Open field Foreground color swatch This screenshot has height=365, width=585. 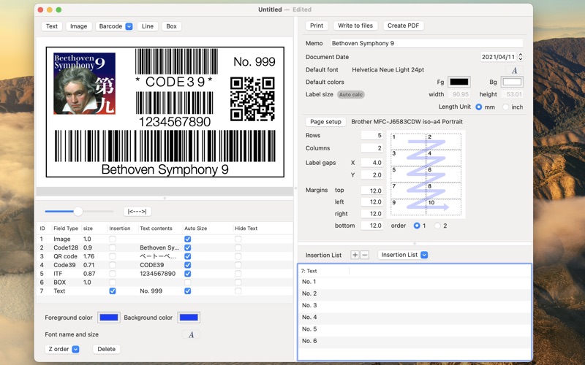tap(109, 318)
